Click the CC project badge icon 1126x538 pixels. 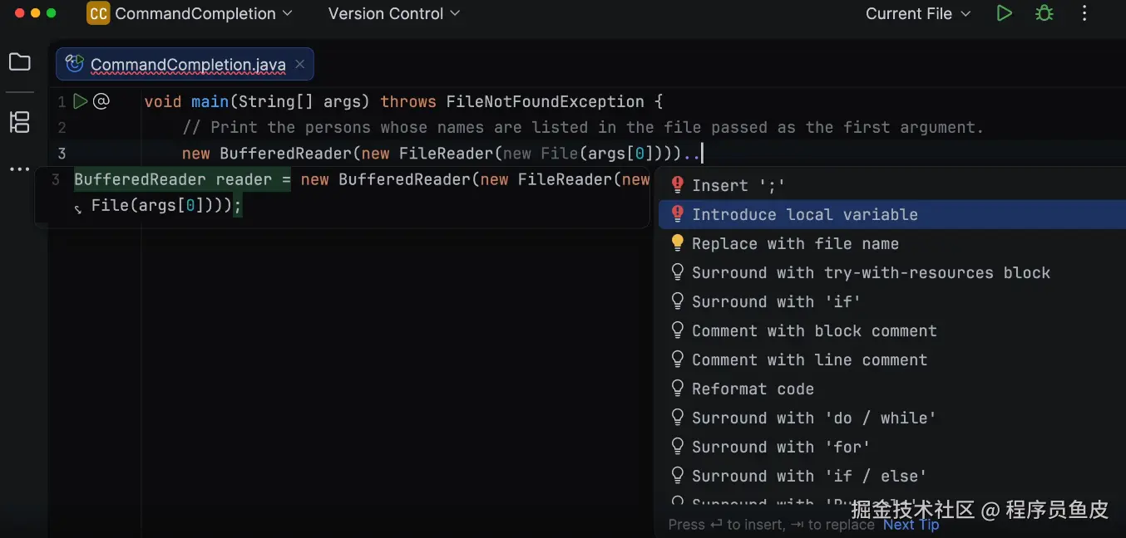point(98,13)
